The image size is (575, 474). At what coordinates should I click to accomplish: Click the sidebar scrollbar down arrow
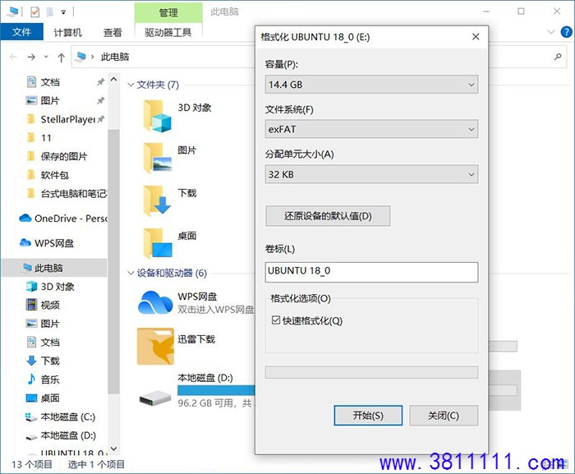point(113,449)
